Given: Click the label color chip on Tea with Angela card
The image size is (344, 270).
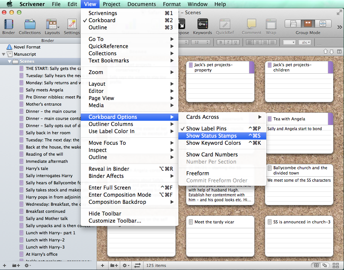Looking at the screenshot, I should point(330,119).
